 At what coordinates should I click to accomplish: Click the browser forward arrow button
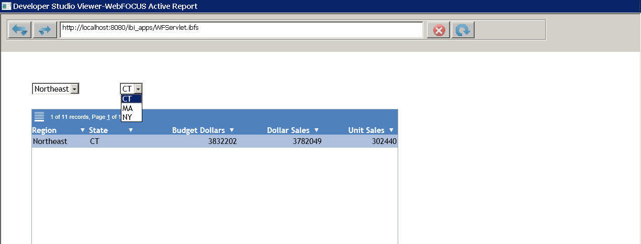coord(45,30)
